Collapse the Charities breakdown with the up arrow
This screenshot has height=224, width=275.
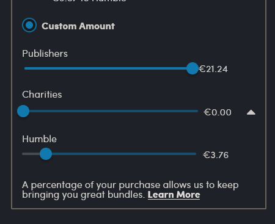251,112
